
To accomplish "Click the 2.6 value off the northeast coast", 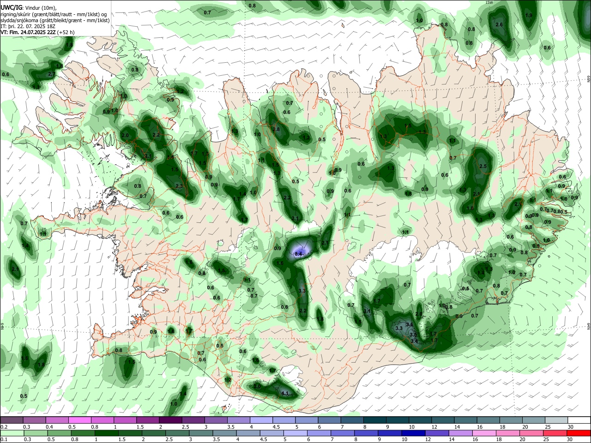I will click(x=499, y=25).
